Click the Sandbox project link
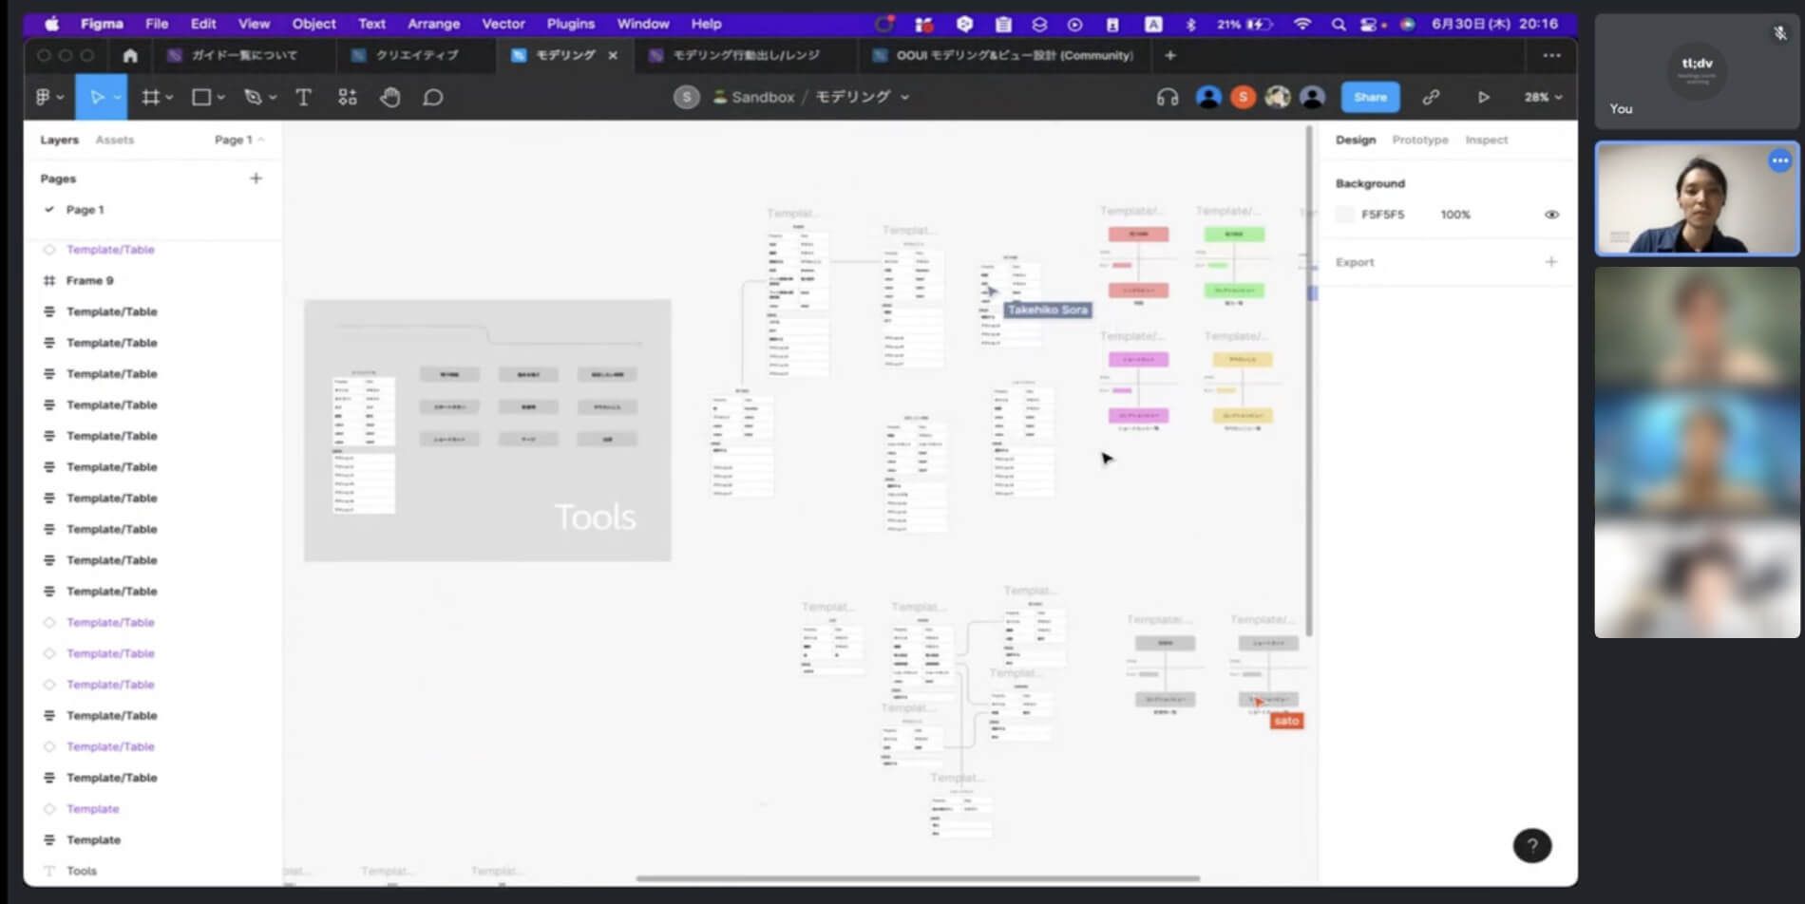1805x904 pixels. (762, 97)
